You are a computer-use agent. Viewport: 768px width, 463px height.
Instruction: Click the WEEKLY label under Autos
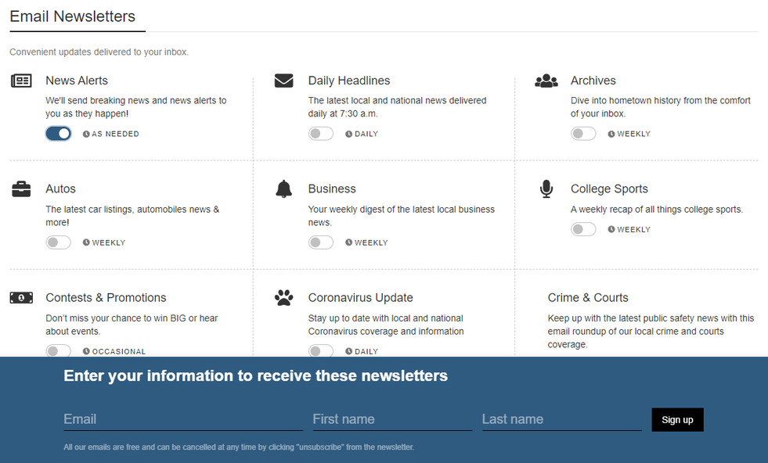click(x=109, y=242)
